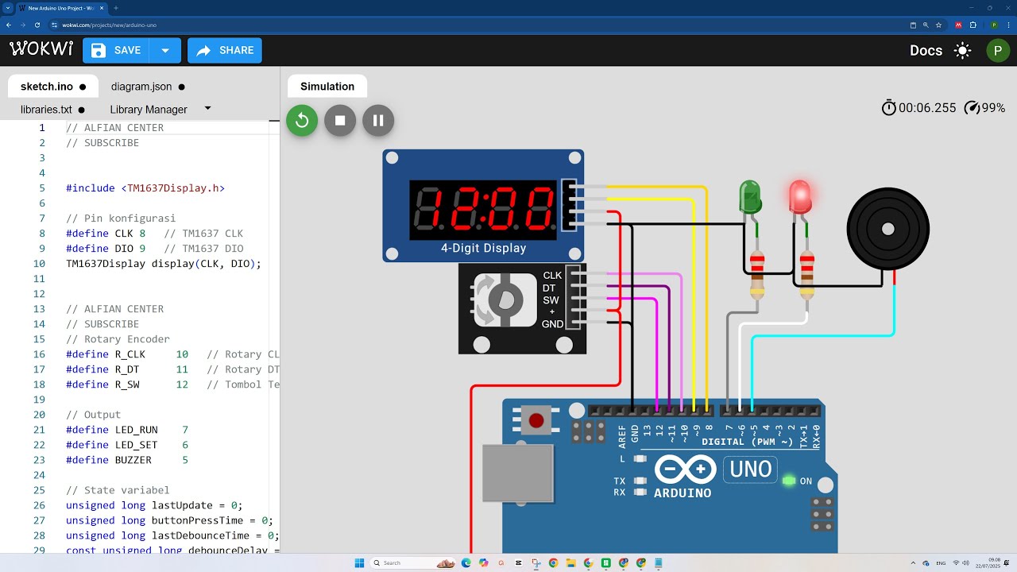Open the save options dropdown arrow
Viewport: 1017px width, 572px height.
165,50
